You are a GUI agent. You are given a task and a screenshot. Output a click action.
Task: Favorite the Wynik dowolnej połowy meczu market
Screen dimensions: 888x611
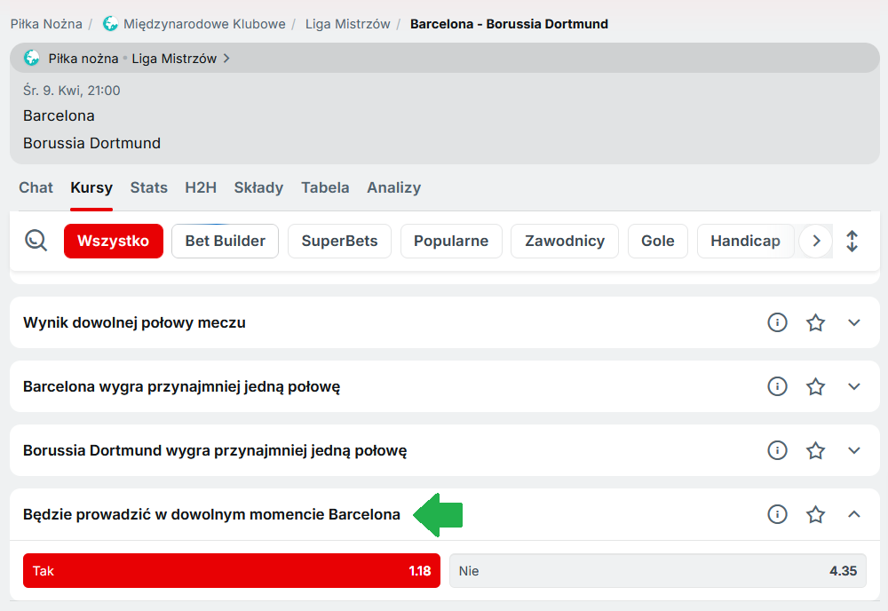(815, 322)
